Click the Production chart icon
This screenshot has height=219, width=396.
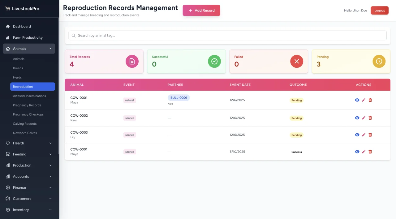tap(8, 165)
